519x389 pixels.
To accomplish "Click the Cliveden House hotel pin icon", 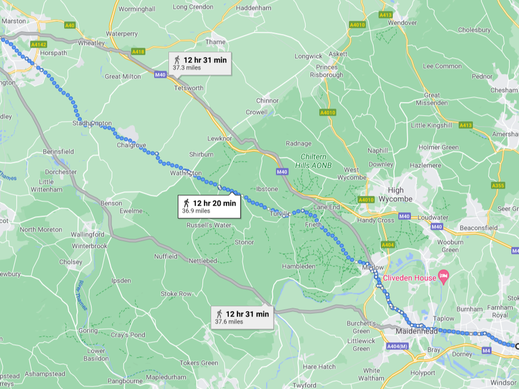I will (443, 276).
